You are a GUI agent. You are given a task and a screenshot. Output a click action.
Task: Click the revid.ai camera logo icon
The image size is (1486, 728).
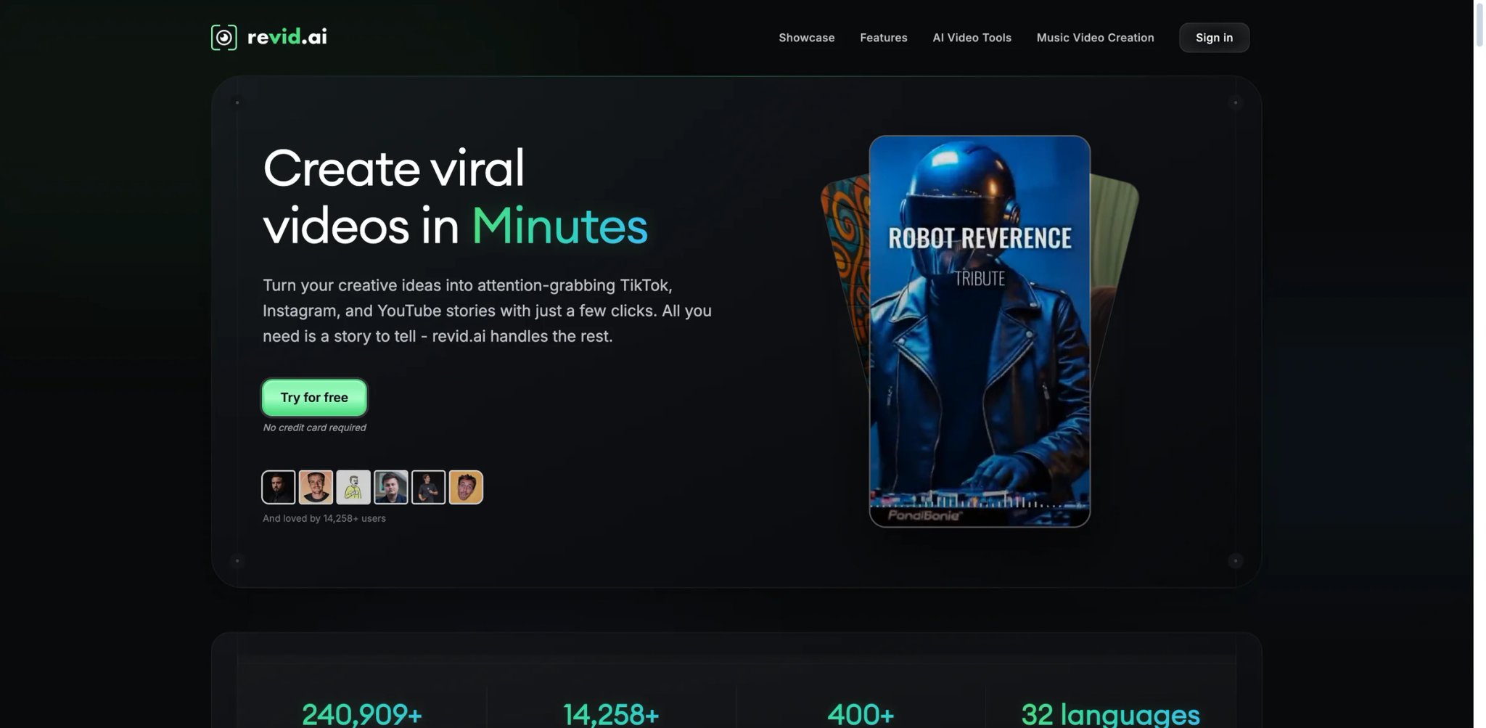click(223, 37)
